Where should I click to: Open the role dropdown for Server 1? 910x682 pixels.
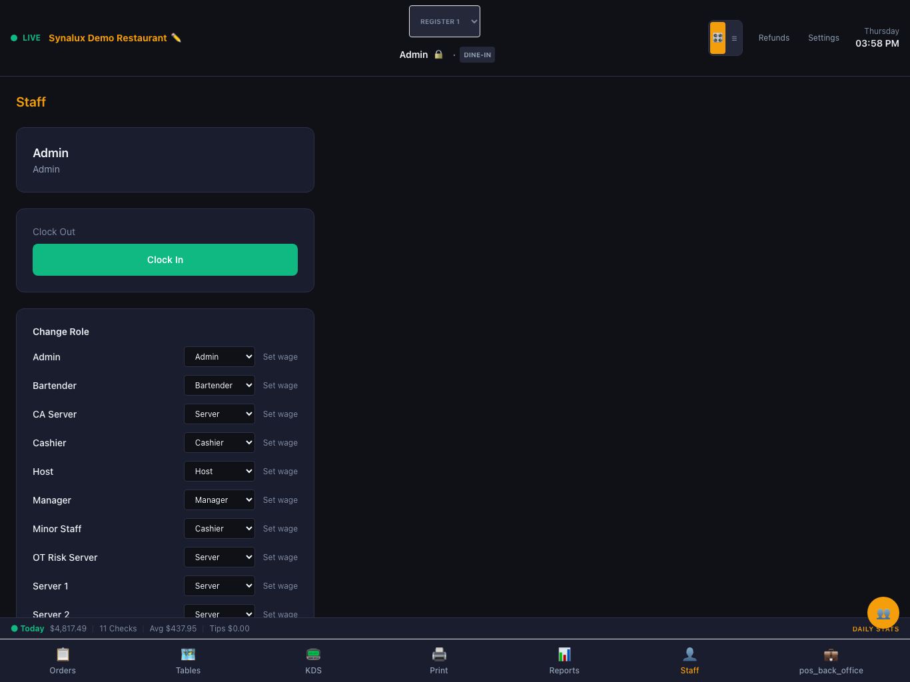219,586
